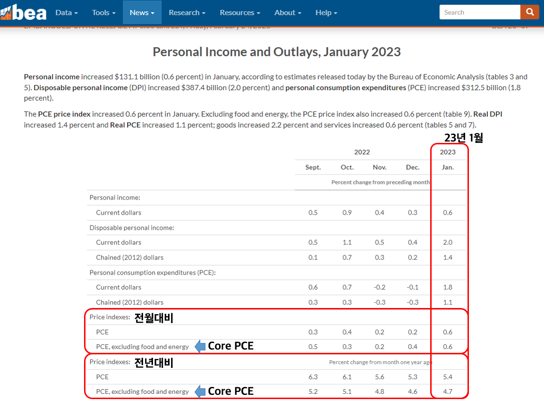Open the Tools dropdown menu
This screenshot has height=400, width=544.
point(103,12)
